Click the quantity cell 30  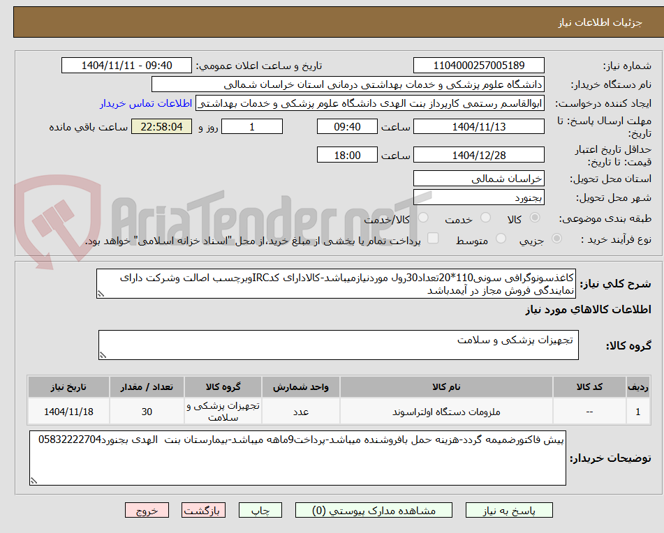(147, 412)
